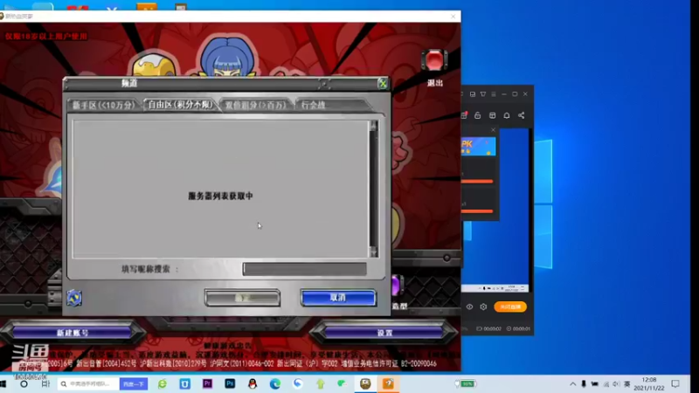Switch to the game app on the taskbar

coord(365,383)
